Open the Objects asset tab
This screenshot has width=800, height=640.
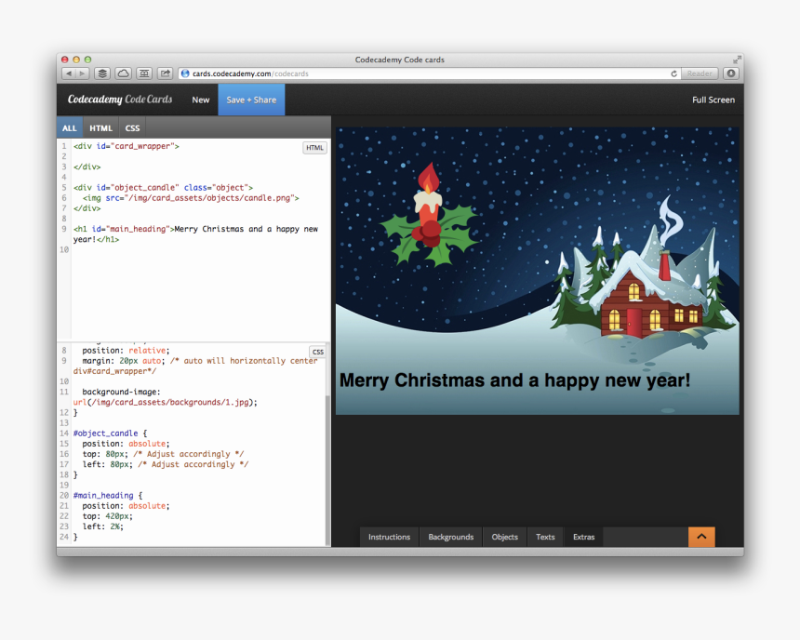504,537
